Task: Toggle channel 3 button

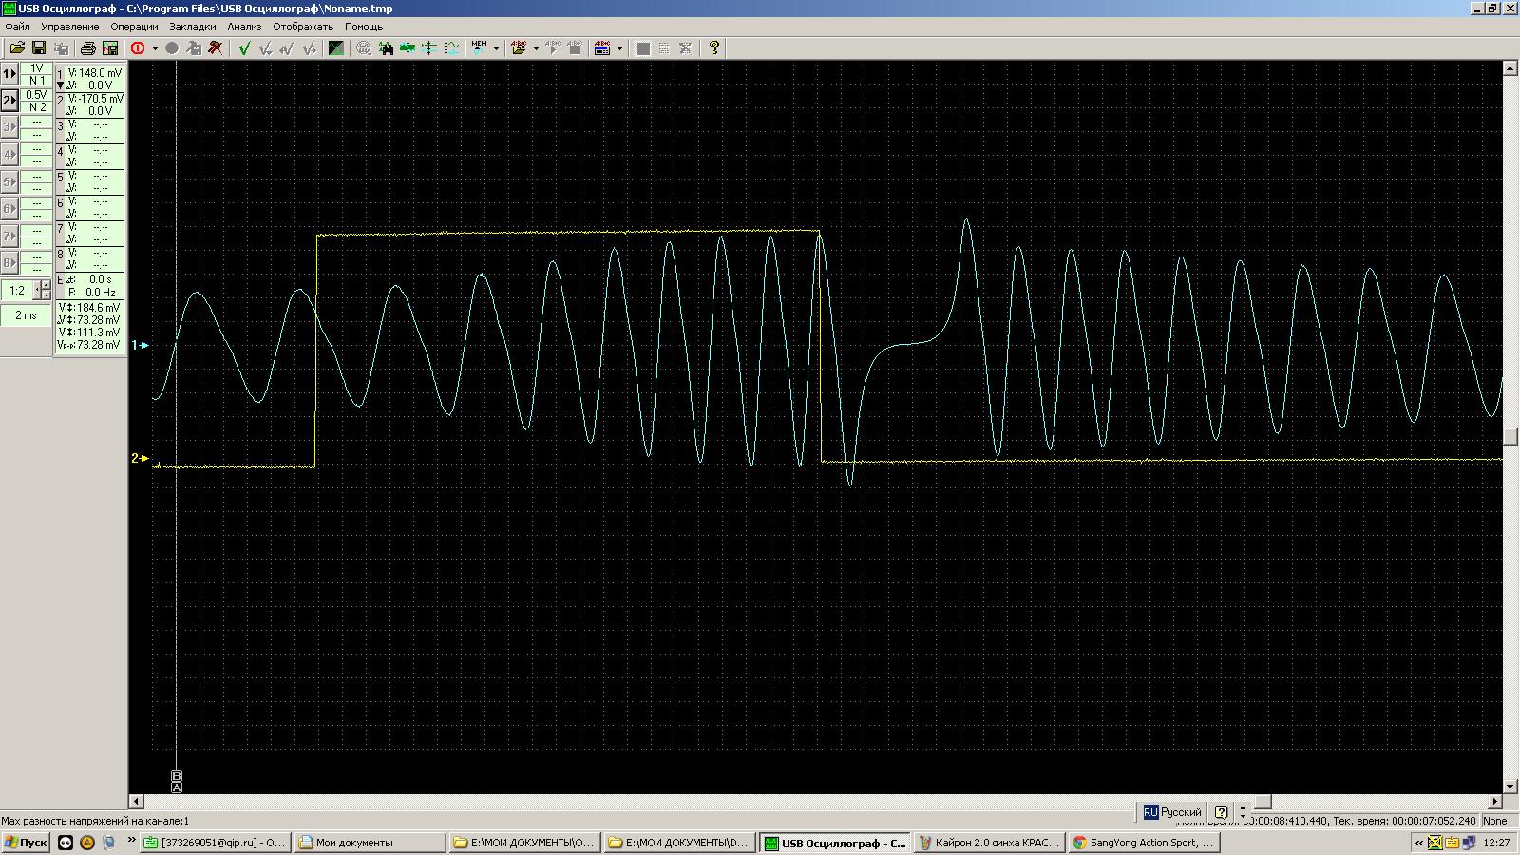Action: [x=9, y=126]
